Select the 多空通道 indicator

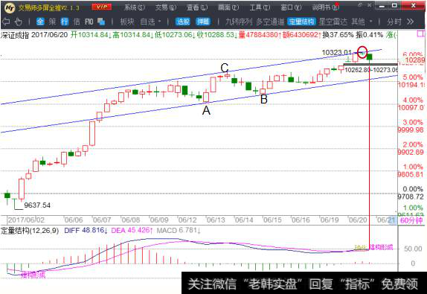(270, 22)
